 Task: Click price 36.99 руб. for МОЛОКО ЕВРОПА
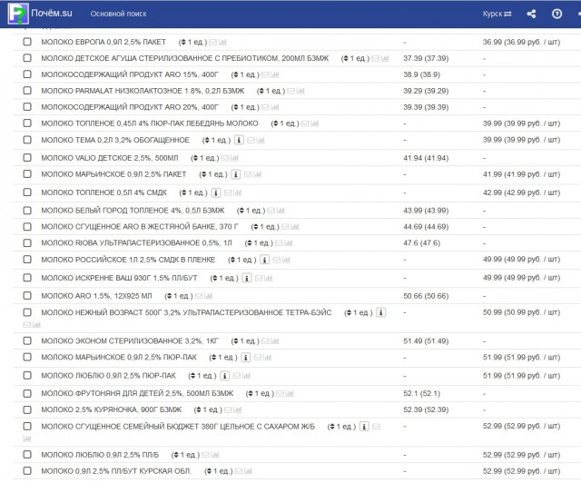pos(521,42)
